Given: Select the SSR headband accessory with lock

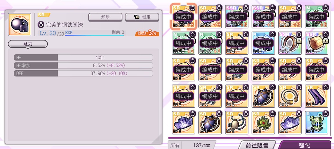Looking at the screenshot, I should [x=290, y=43].
